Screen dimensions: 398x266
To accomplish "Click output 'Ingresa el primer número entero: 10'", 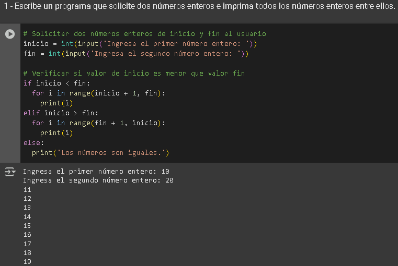I will (x=96, y=172).
